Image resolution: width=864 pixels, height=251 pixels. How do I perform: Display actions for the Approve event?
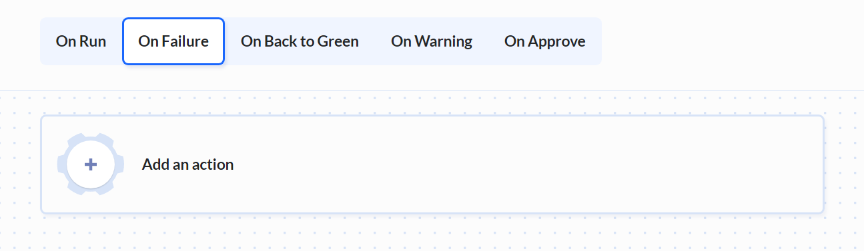pos(544,41)
